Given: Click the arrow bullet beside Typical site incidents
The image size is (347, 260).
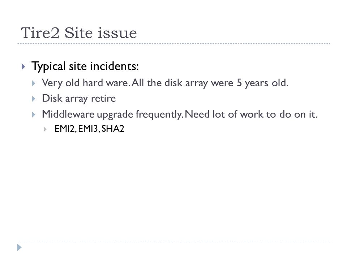Looking at the screenshot, I should click(x=23, y=67).
